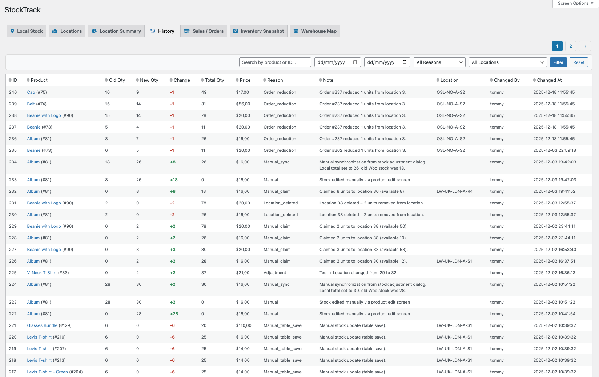Go to next page with arrow button
599x377 pixels.
[x=585, y=46]
